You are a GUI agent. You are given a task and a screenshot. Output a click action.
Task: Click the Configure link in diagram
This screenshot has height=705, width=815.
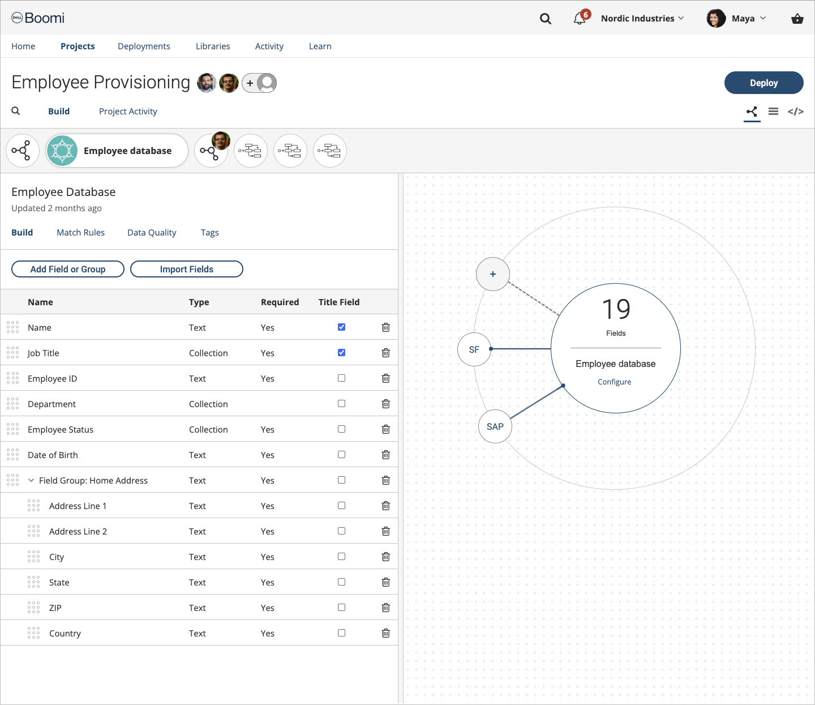click(615, 382)
